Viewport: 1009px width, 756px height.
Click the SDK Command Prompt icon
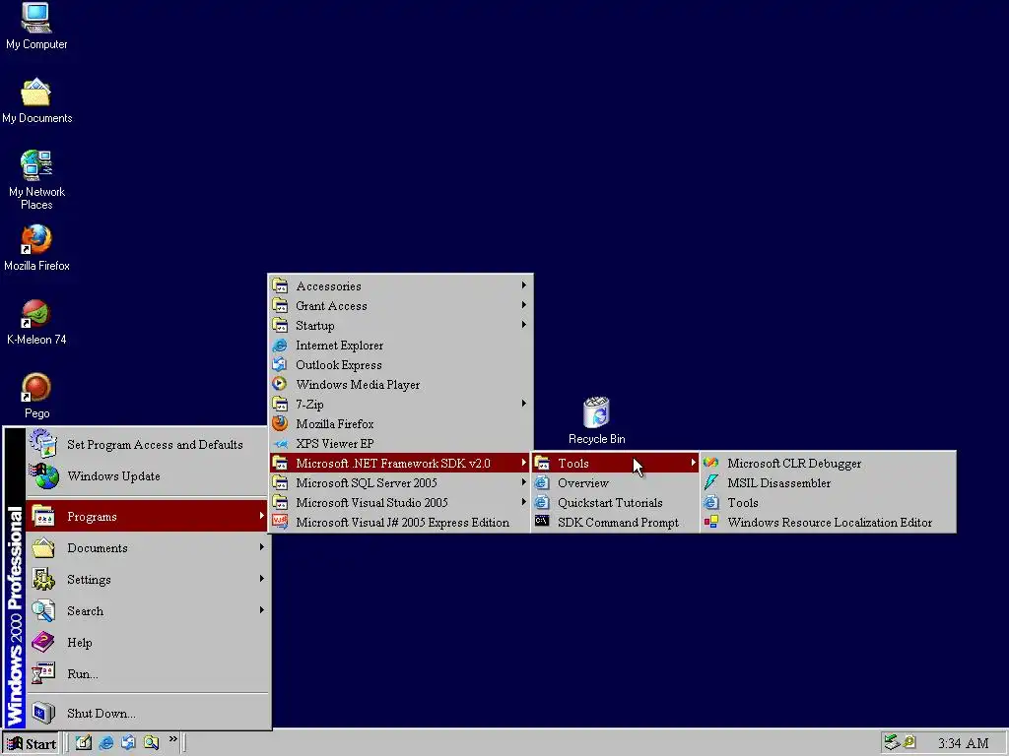542,522
